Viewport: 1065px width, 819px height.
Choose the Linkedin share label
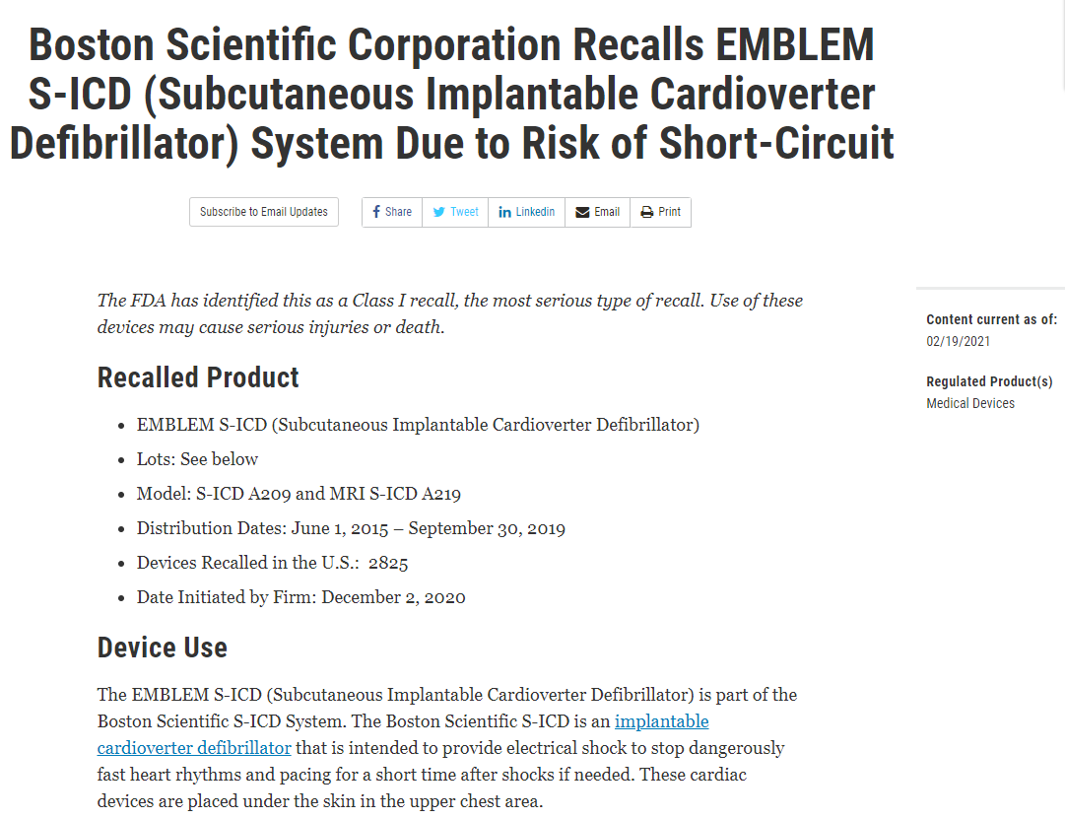pyautogui.click(x=535, y=212)
